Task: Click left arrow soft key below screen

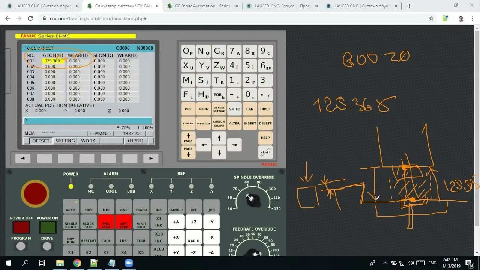Action: [x=22, y=159]
